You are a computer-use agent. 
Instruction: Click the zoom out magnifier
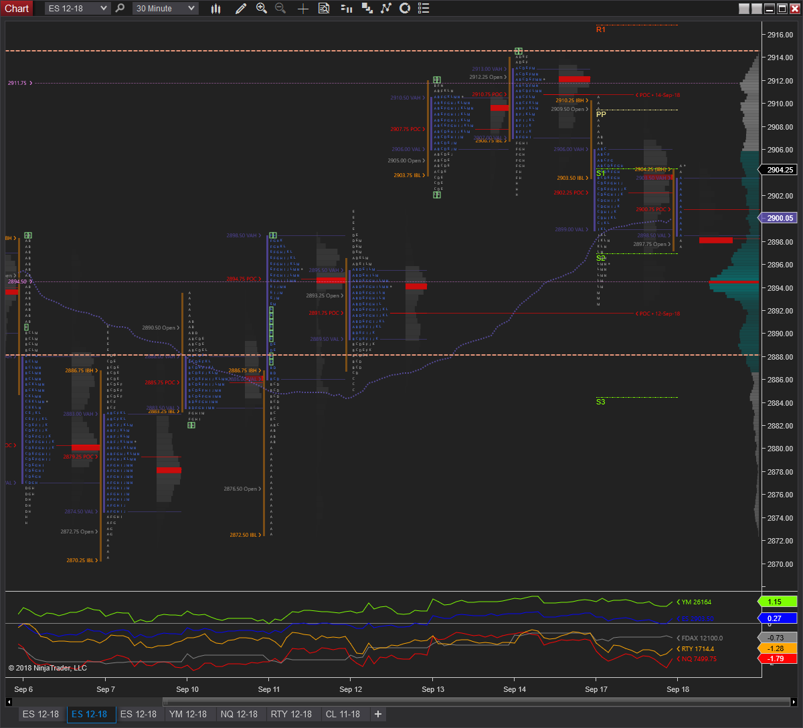click(x=280, y=8)
